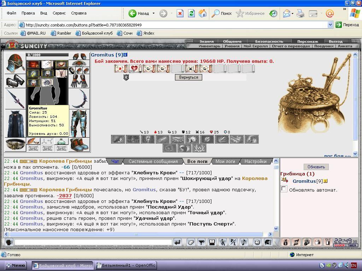Switch to the Чат tab
This screenshot has height=271, width=362.
point(115,161)
